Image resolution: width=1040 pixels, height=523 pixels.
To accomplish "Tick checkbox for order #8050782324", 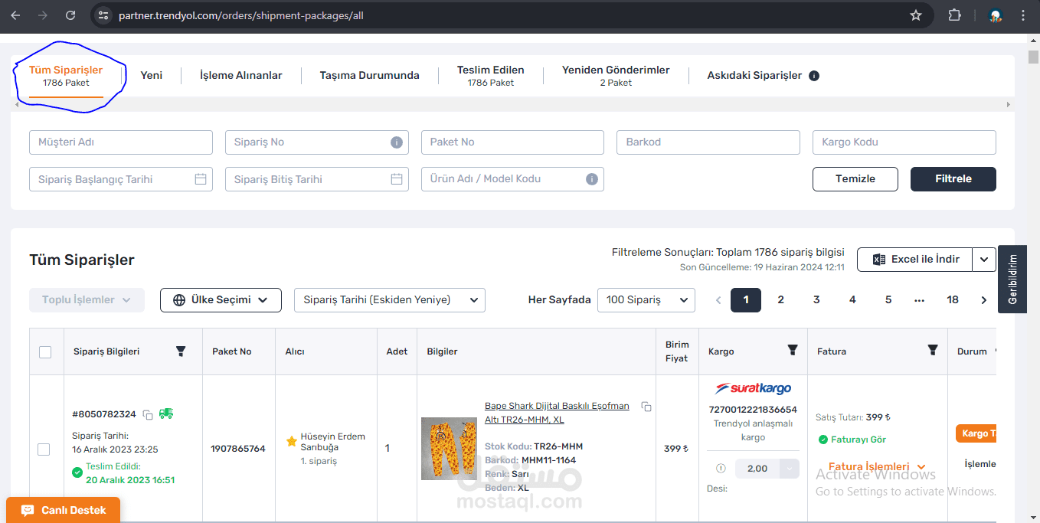I will click(44, 449).
